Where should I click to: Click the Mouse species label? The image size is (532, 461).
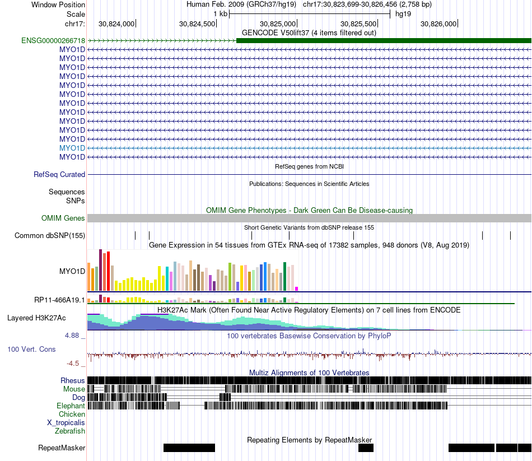coord(74,389)
